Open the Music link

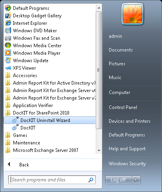(x=115, y=78)
